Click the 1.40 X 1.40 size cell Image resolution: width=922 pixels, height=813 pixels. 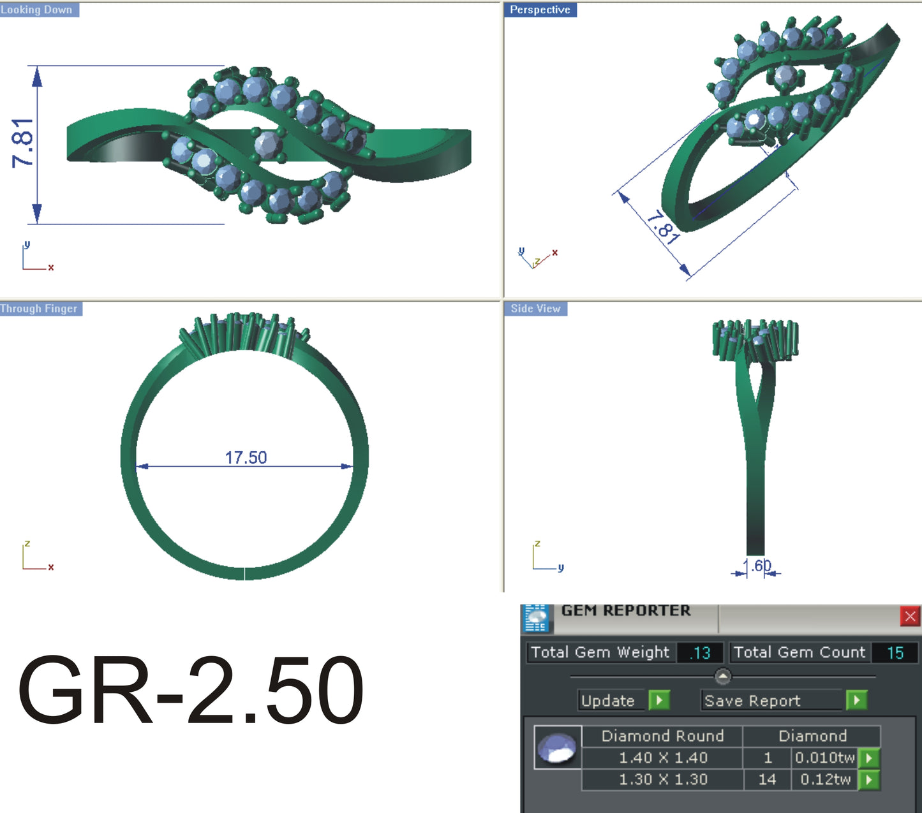pyautogui.click(x=663, y=758)
